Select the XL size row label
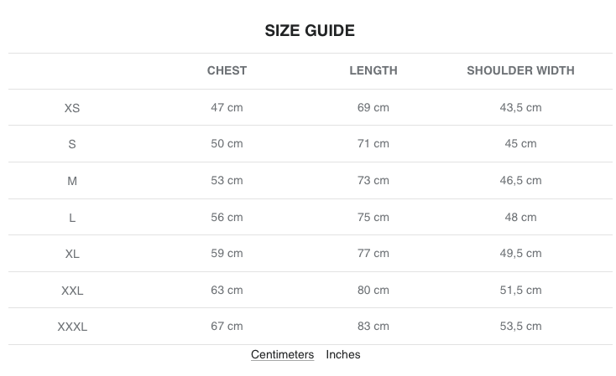The width and height of the screenshot is (616, 376). pyautogui.click(x=72, y=254)
